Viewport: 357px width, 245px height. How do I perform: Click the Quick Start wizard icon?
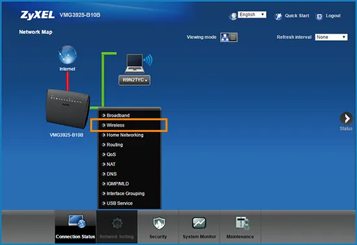coord(278,16)
